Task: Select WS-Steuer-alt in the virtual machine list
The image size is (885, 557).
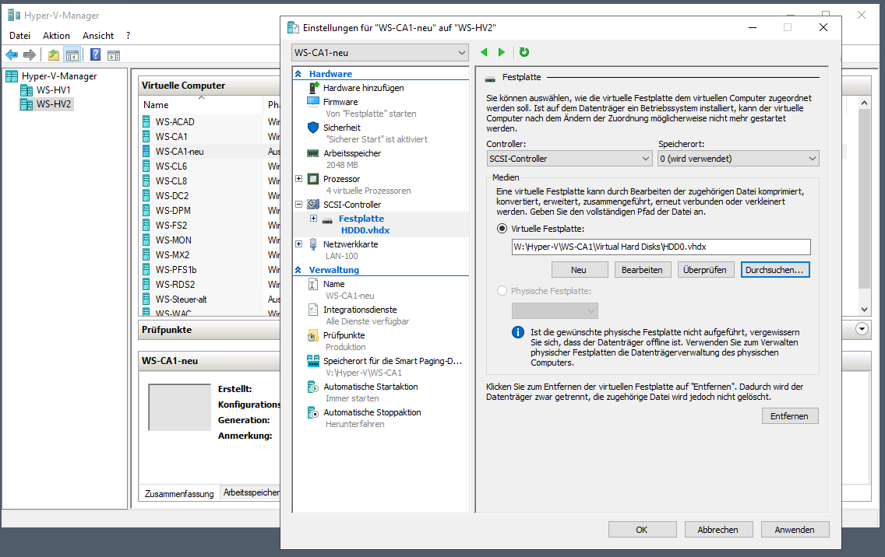Action: click(x=182, y=300)
